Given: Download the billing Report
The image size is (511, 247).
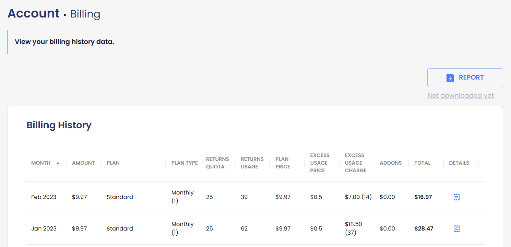Looking at the screenshot, I should (x=465, y=78).
